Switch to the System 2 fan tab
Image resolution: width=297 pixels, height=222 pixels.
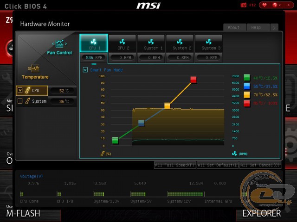[180, 43]
